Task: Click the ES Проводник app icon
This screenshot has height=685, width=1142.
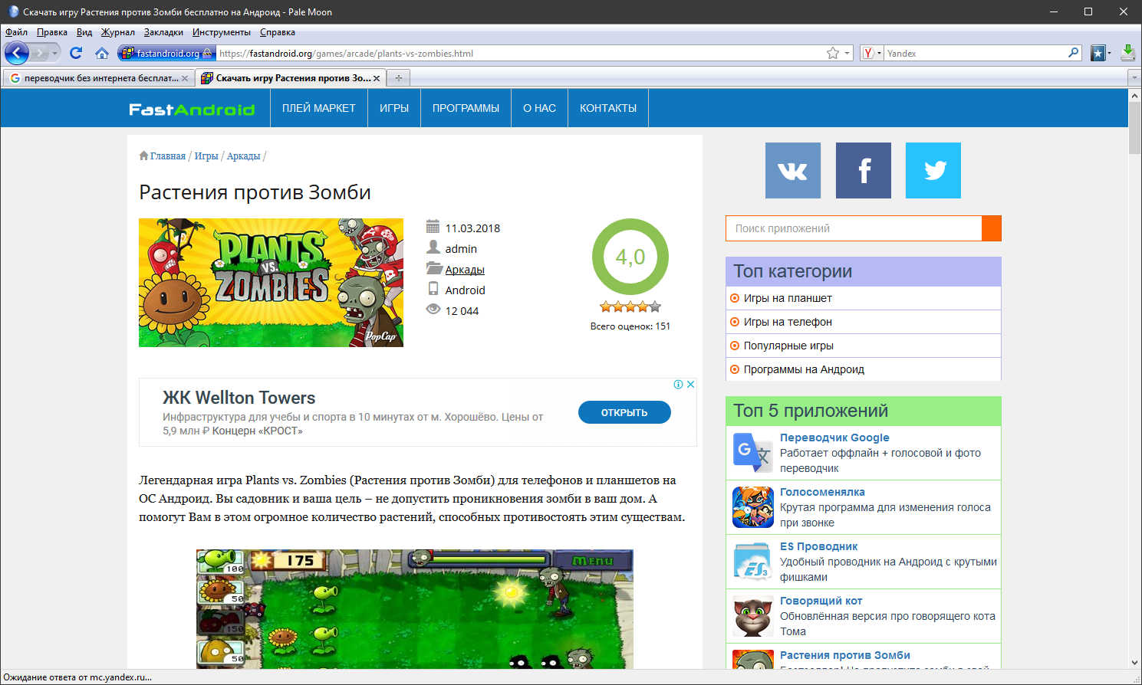Action: (753, 562)
